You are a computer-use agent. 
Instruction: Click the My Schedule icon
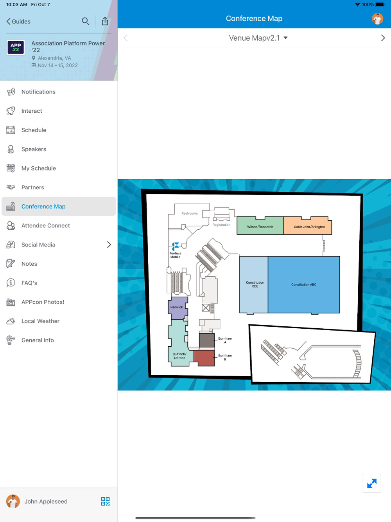(11, 168)
